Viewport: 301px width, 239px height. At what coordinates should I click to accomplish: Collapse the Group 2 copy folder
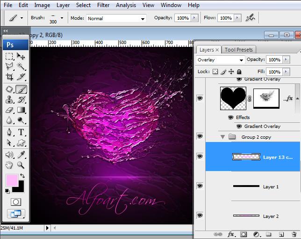click(222, 137)
